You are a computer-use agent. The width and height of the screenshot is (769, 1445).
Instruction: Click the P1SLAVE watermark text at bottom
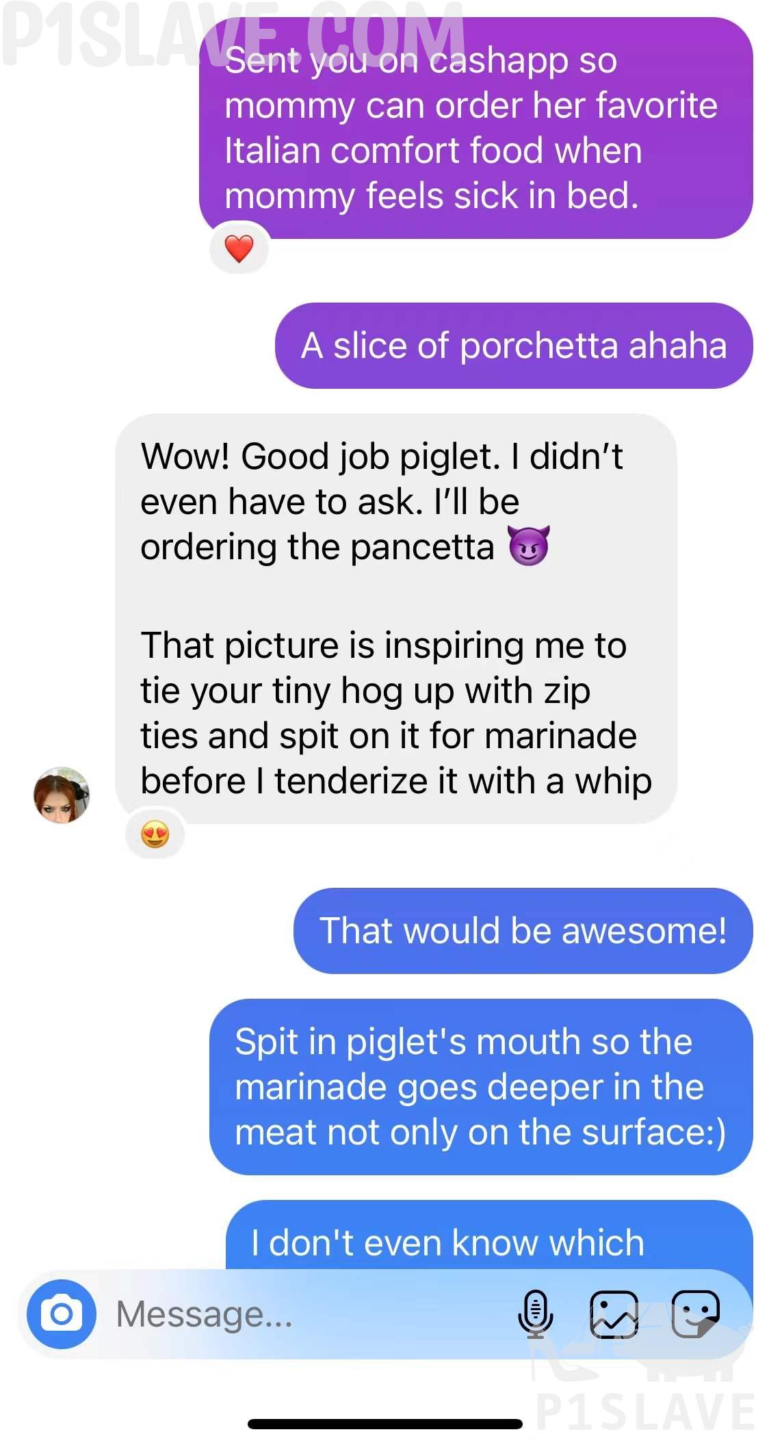(x=644, y=1412)
